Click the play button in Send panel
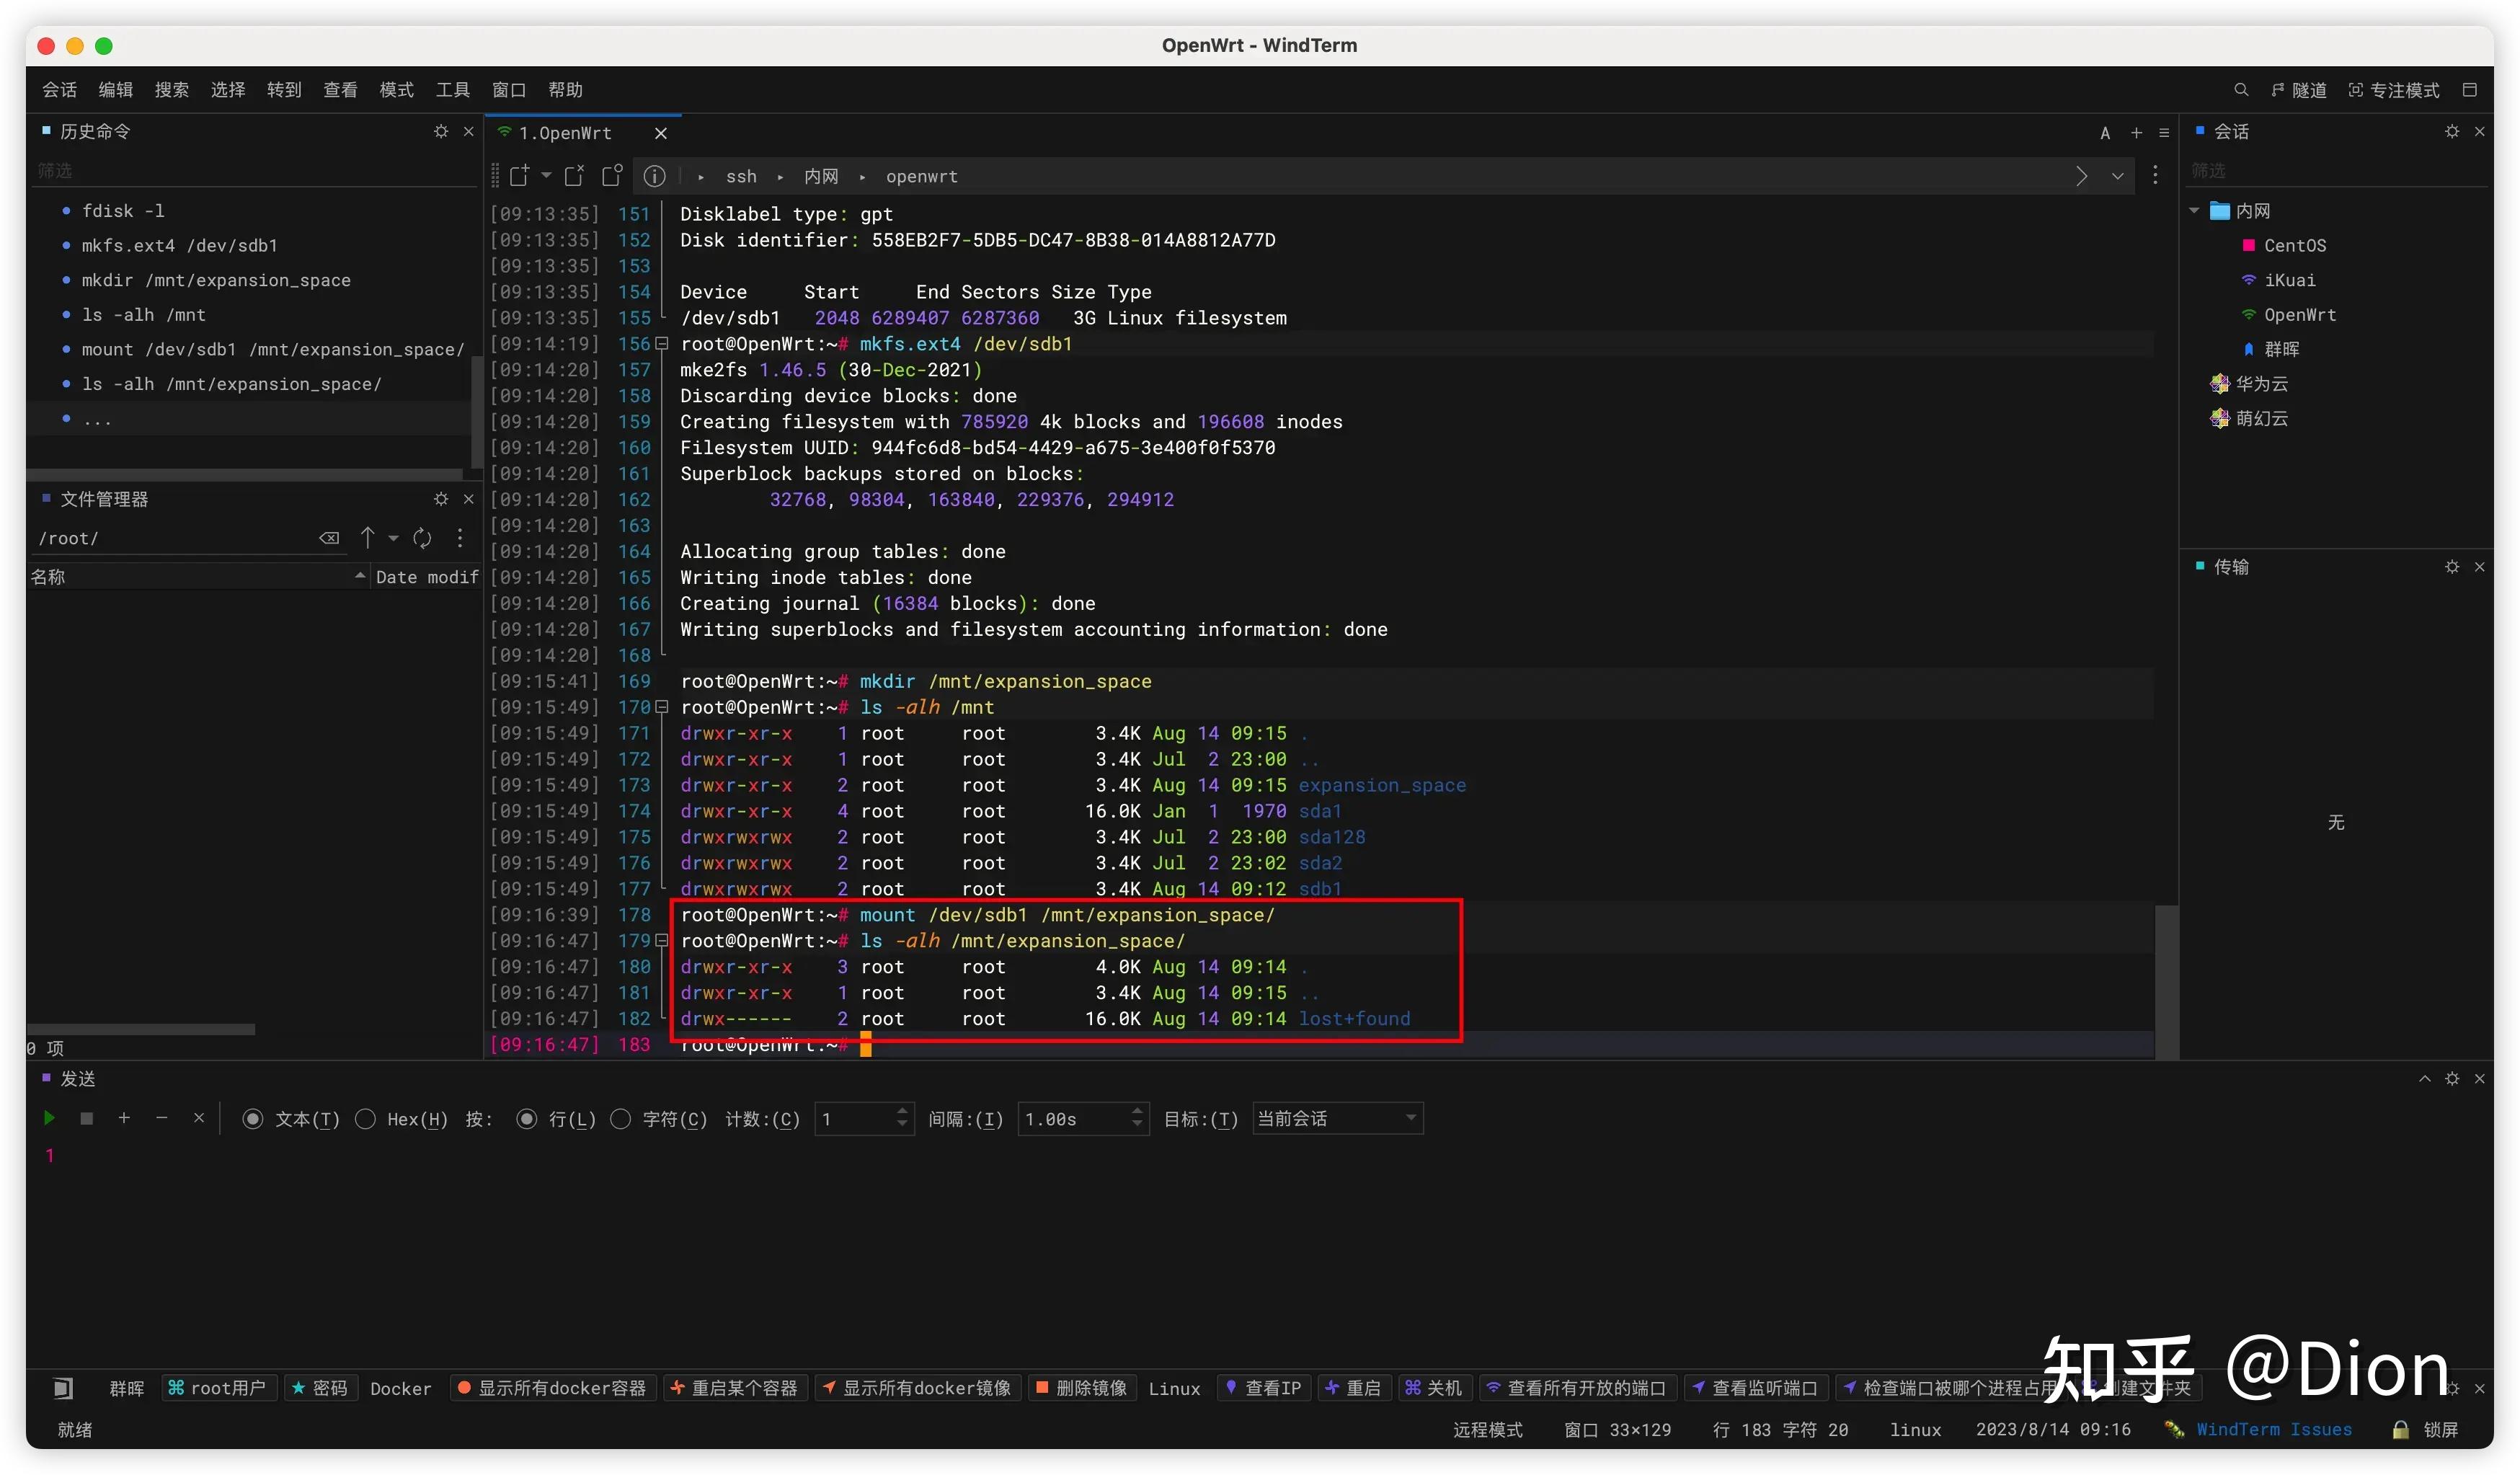Image resolution: width=2520 pixels, height=1475 pixels. click(49, 1118)
